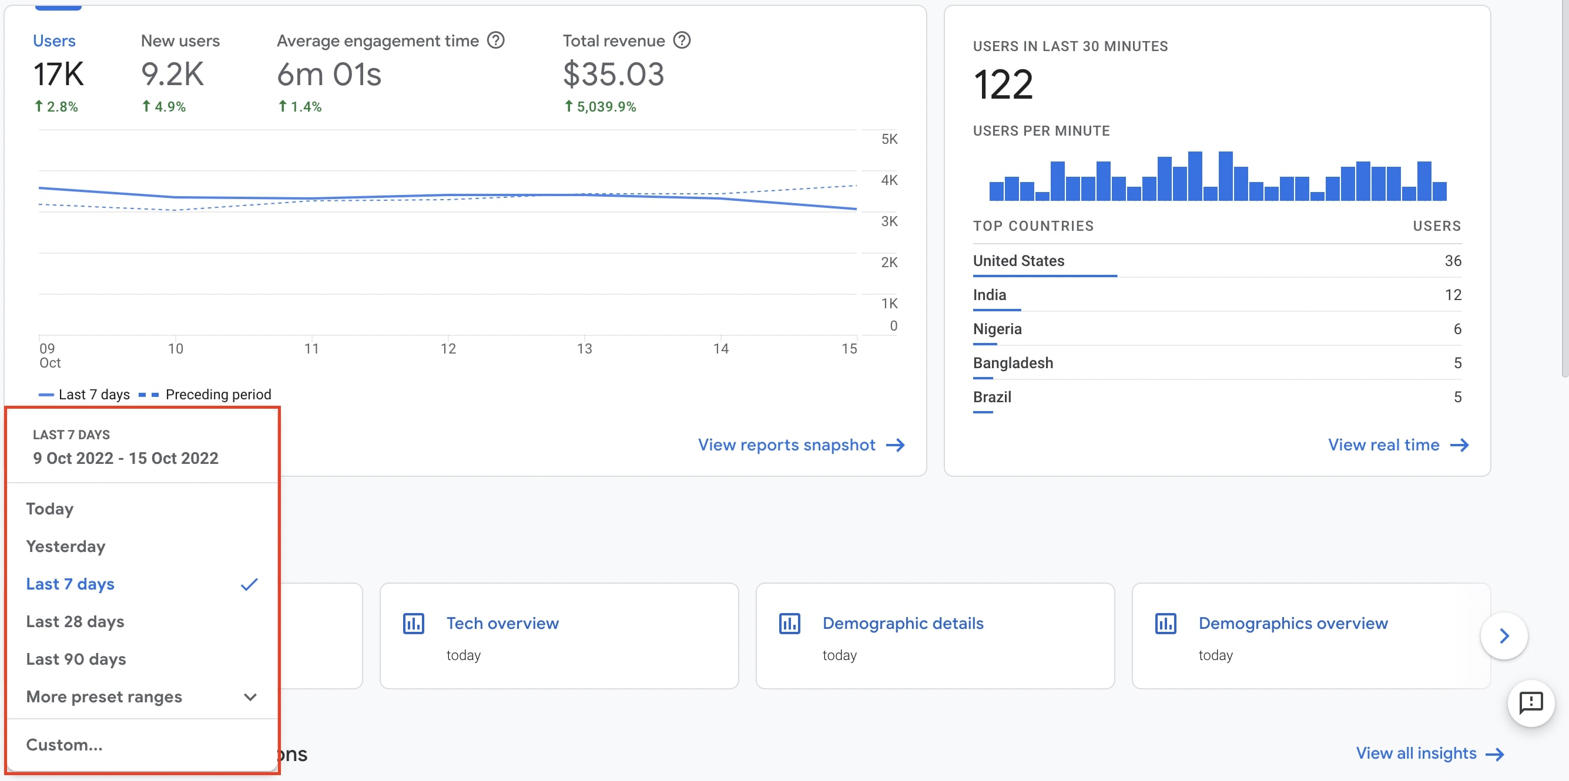The width and height of the screenshot is (1569, 781).
Task: Open the Demographics overview report icon
Action: point(1165,622)
